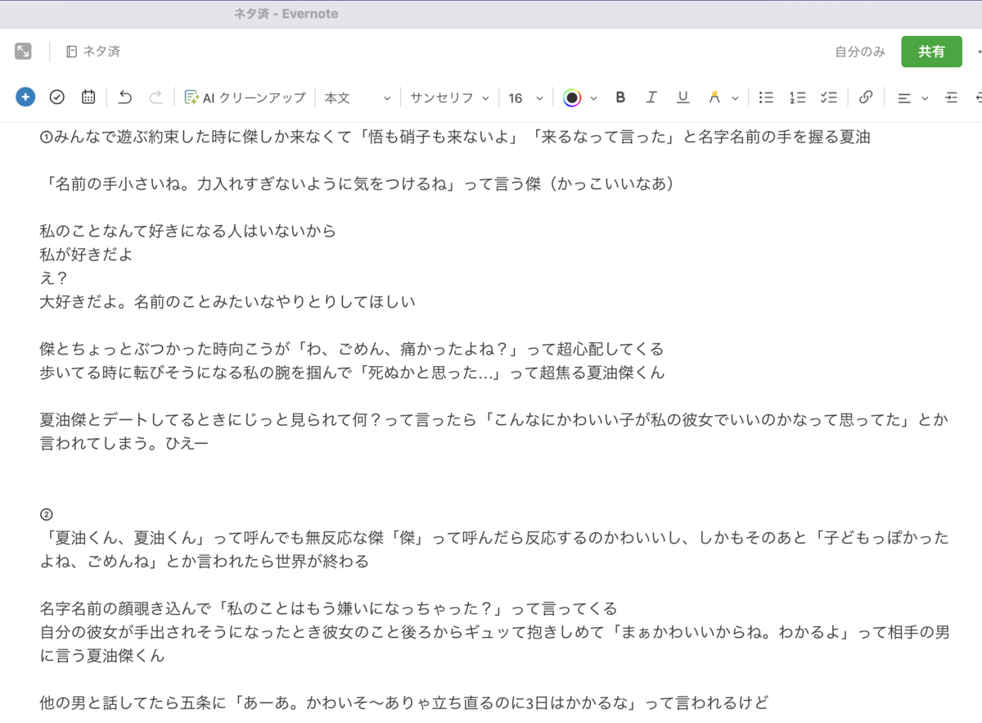Run AI クリーンアップ on the note
The width and height of the screenshot is (982, 723).
[x=245, y=97]
